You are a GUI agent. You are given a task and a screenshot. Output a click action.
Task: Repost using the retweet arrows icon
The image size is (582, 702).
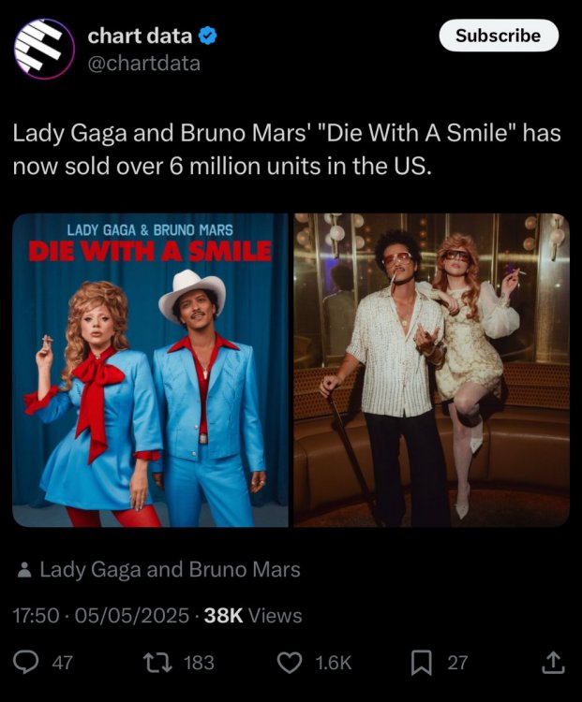pyautogui.click(x=157, y=663)
